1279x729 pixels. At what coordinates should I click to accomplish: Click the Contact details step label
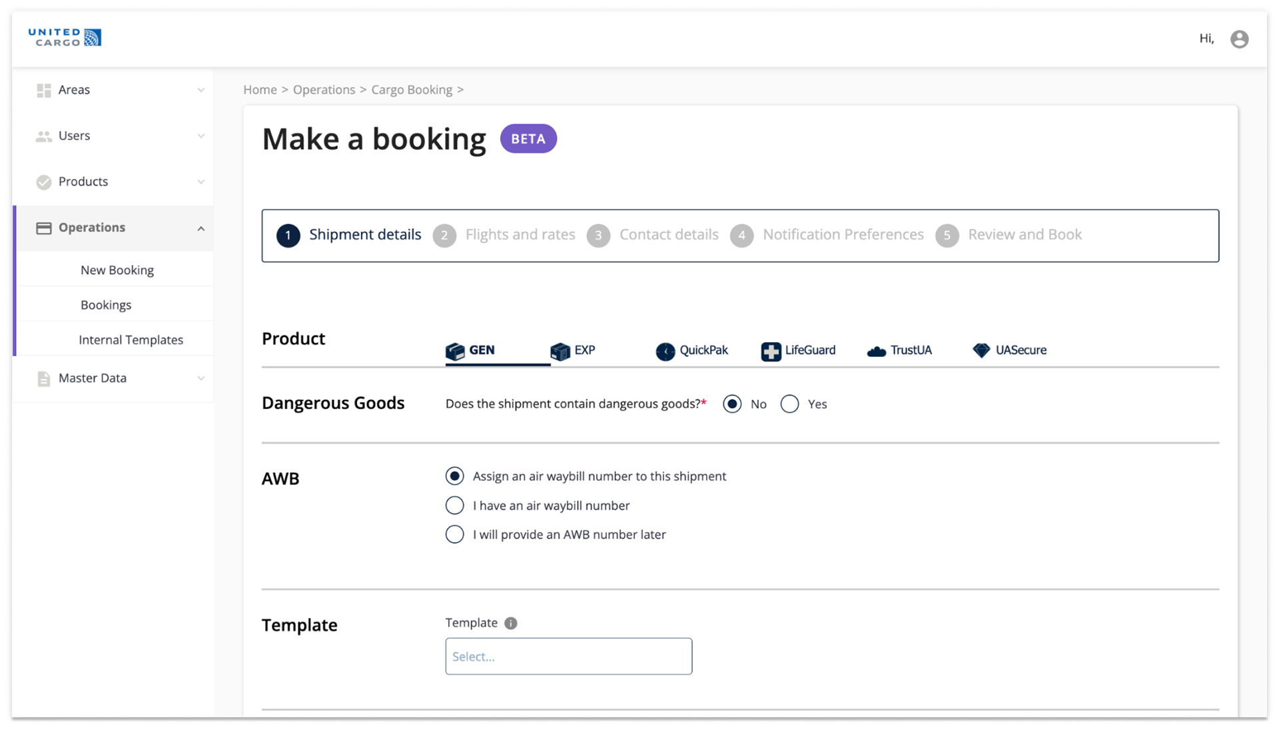669,235
